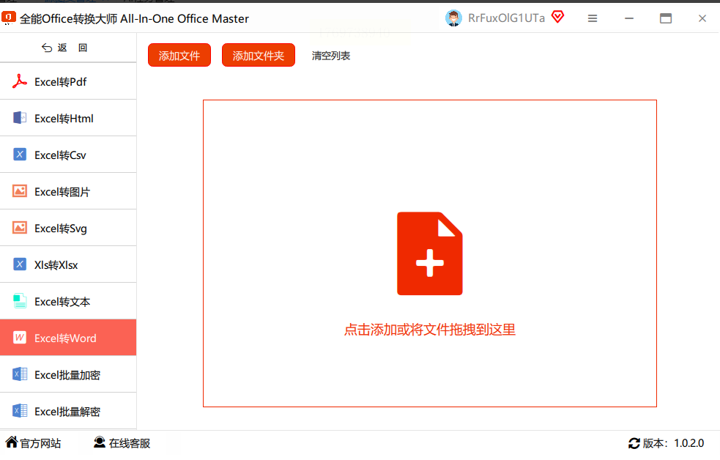Click the home icon for 官方网站

pyautogui.click(x=12, y=442)
